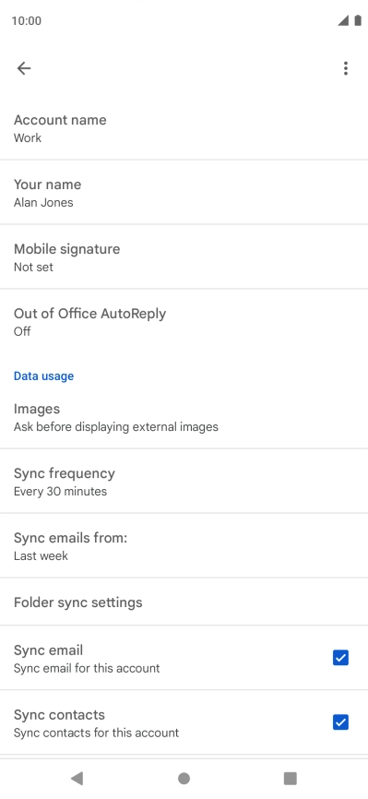Tap 'Sync email for this account' text
The image size is (368, 799).
[x=87, y=668]
